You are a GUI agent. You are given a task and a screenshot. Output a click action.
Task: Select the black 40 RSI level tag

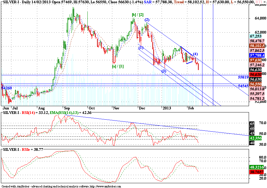pos(252,143)
